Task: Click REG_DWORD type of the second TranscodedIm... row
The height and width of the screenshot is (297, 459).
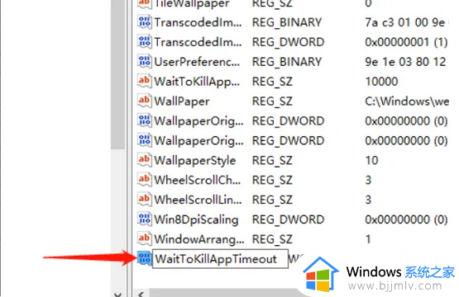Action: 289,42
